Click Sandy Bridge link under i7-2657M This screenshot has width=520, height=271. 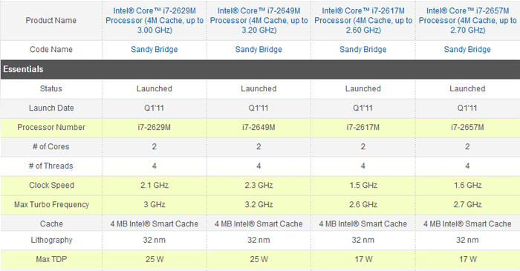[467, 49]
